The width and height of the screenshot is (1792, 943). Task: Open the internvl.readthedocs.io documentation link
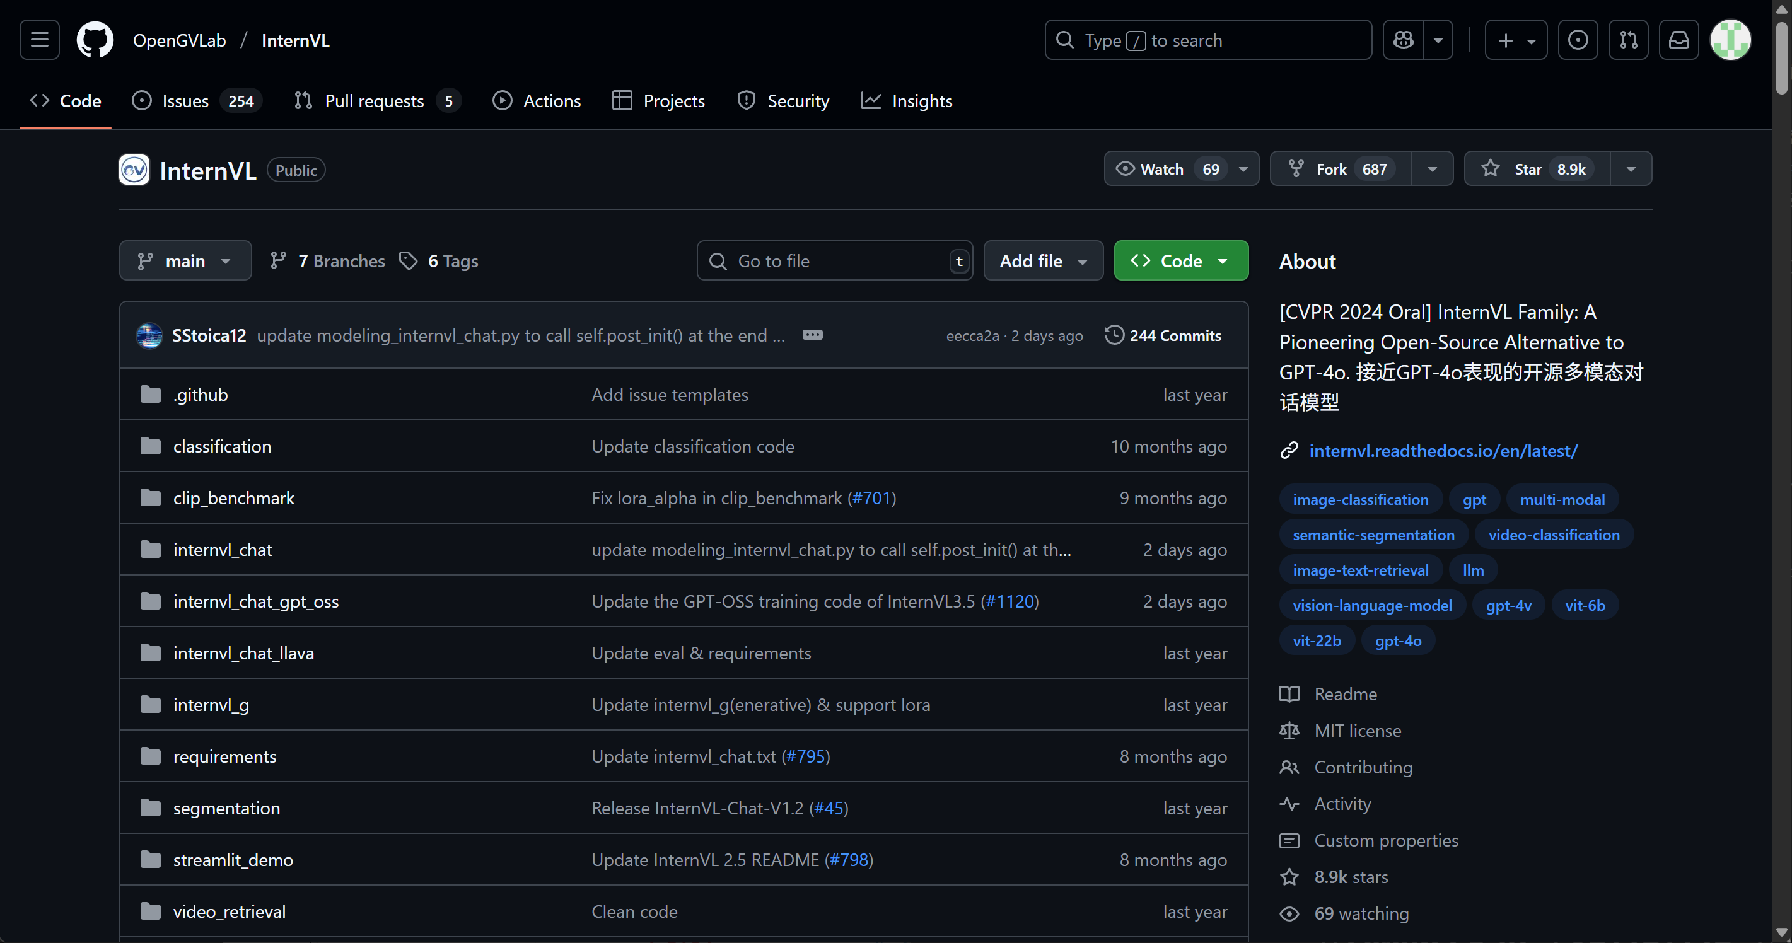point(1443,451)
